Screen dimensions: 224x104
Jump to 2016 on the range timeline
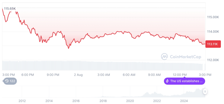76,101
